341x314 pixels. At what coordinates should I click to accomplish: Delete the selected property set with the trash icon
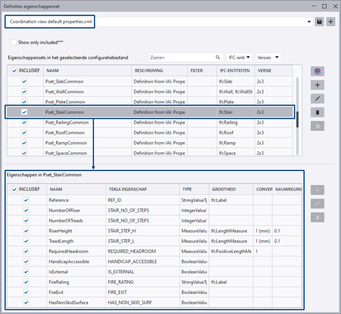pyautogui.click(x=318, y=112)
